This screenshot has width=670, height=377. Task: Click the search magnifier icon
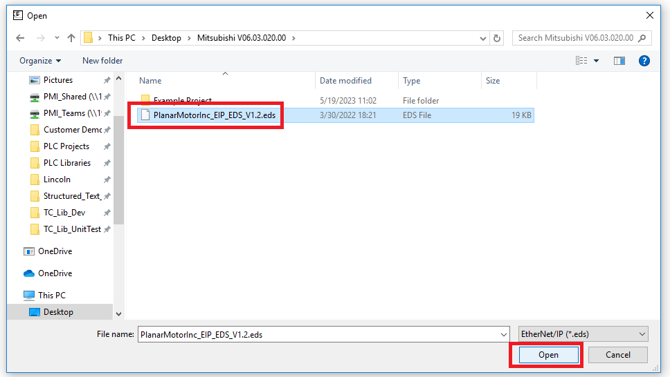pos(642,38)
